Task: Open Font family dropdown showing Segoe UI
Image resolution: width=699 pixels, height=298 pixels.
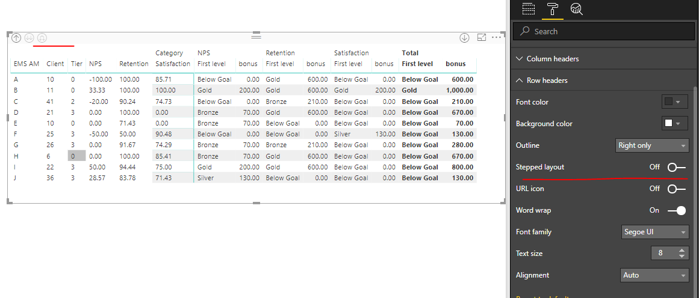Action: click(655, 232)
